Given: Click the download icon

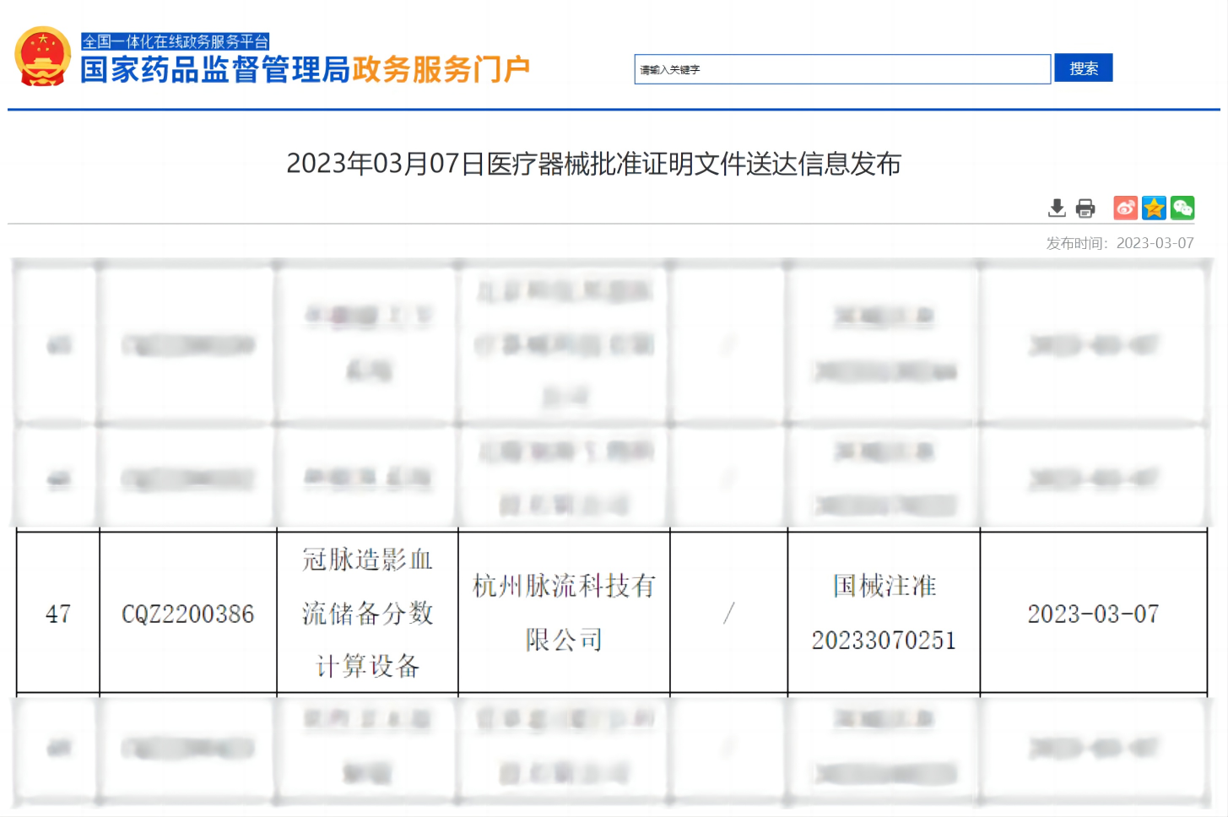Looking at the screenshot, I should pos(1057,208).
